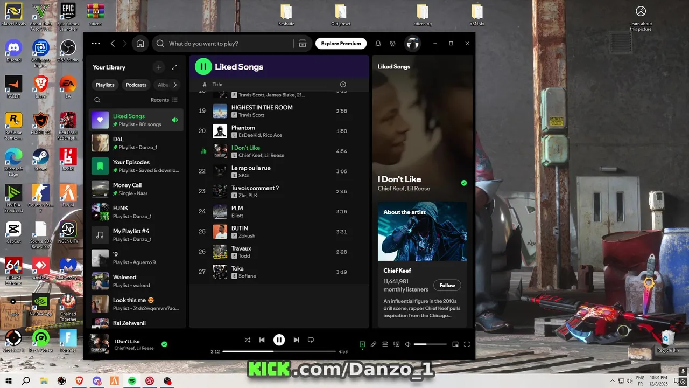Search within Your Library
The width and height of the screenshot is (689, 388).
pyautogui.click(x=97, y=100)
